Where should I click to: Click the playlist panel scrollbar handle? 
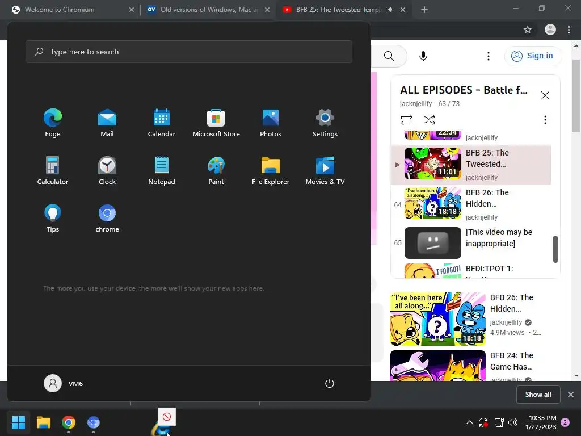(x=555, y=249)
